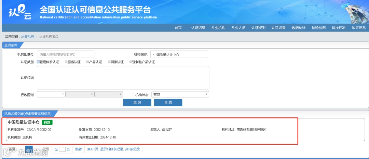Select page 1 in pagination
This screenshot has height=159, width=369.
29,149
